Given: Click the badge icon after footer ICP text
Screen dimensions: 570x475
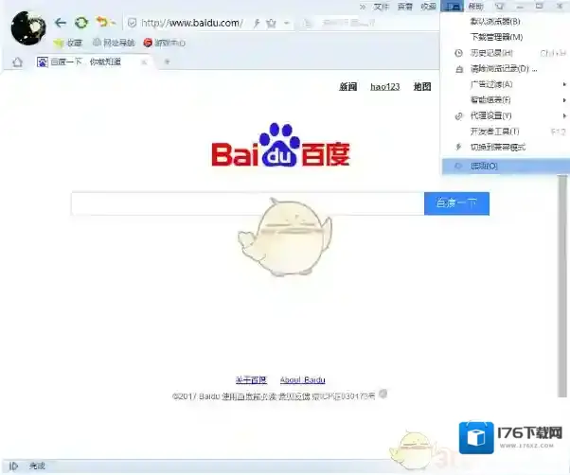Looking at the screenshot, I should pyautogui.click(x=383, y=394).
